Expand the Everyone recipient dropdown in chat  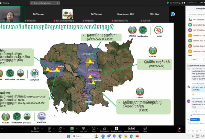195,119
